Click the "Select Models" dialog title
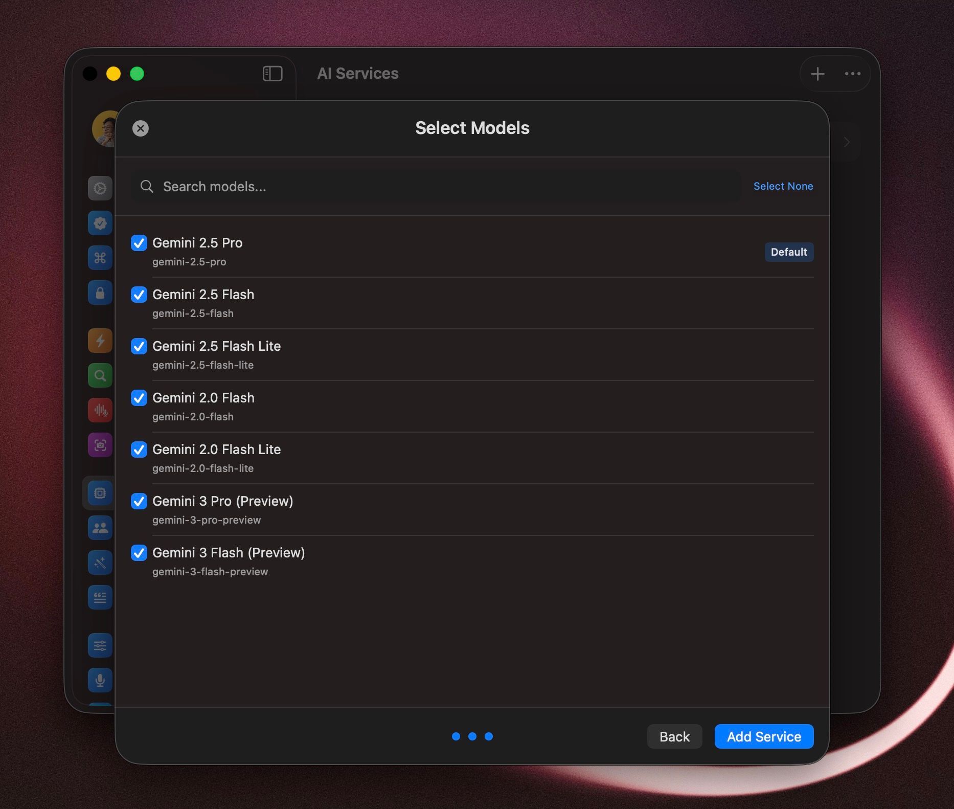Screen dimensions: 954x809 472,128
